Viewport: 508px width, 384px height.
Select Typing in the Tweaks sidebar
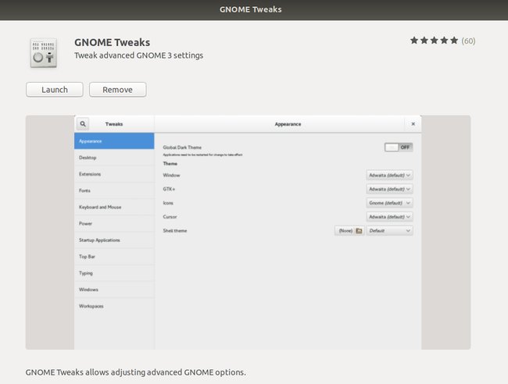tap(114, 273)
